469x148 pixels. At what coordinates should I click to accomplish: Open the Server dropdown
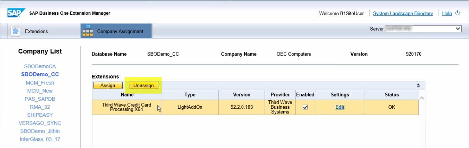(424, 29)
